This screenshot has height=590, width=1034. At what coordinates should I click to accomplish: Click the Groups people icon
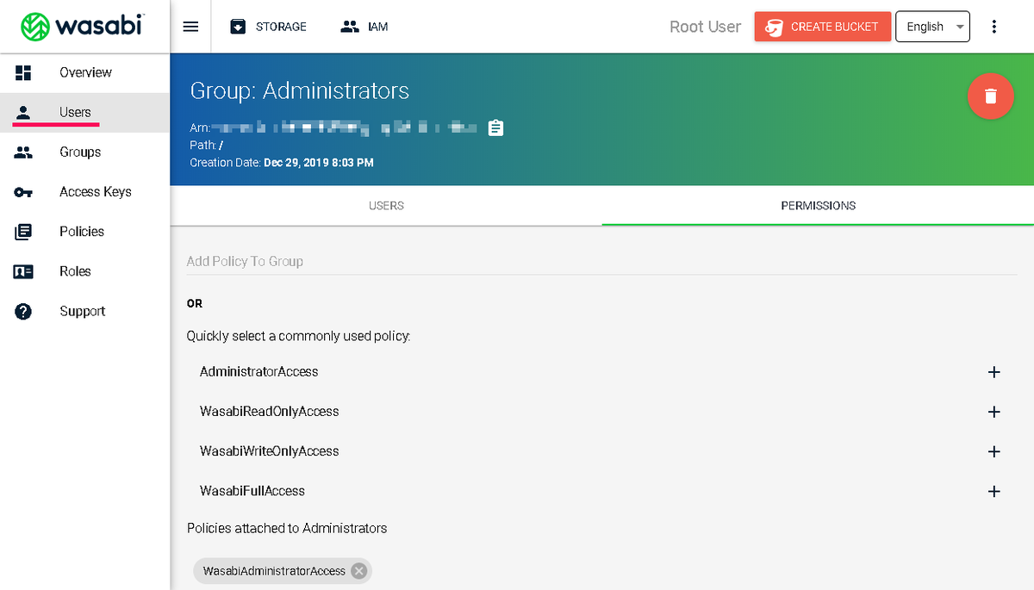pyautogui.click(x=23, y=152)
